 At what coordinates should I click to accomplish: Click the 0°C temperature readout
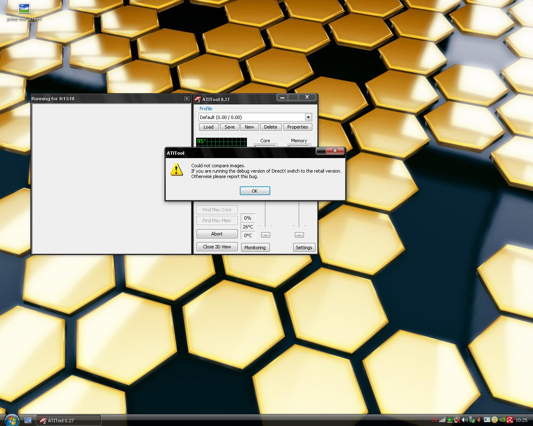point(248,235)
